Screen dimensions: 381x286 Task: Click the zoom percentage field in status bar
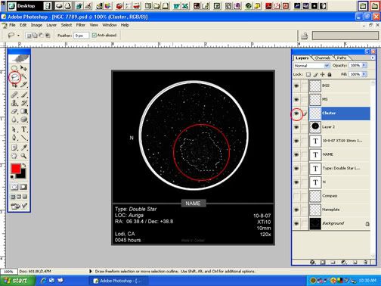coord(8,272)
